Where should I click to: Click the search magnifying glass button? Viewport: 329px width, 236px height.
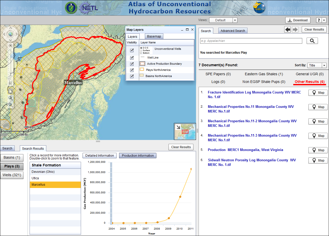[312, 41]
